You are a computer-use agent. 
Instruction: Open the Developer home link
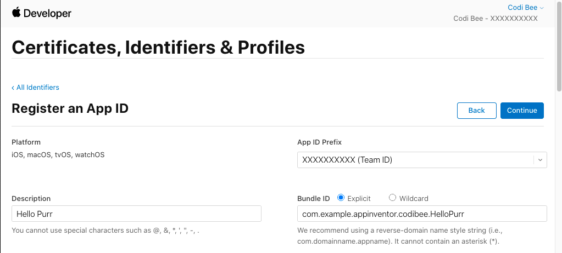point(47,13)
